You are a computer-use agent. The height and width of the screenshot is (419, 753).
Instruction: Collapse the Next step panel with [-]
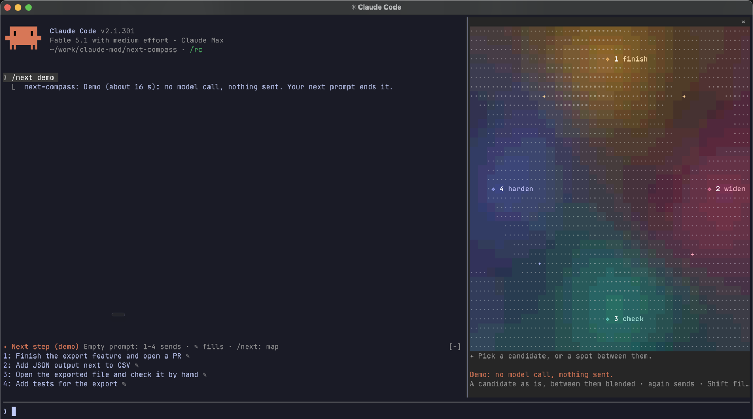[455, 347]
